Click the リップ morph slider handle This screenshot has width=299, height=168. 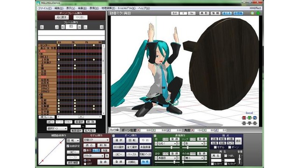pos(187,147)
